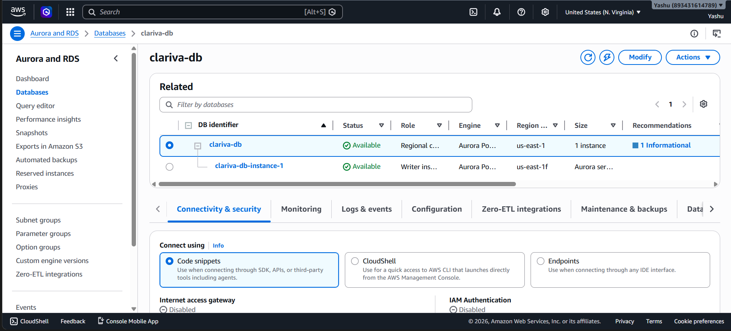Open Query editor in the sidebar

tap(36, 106)
